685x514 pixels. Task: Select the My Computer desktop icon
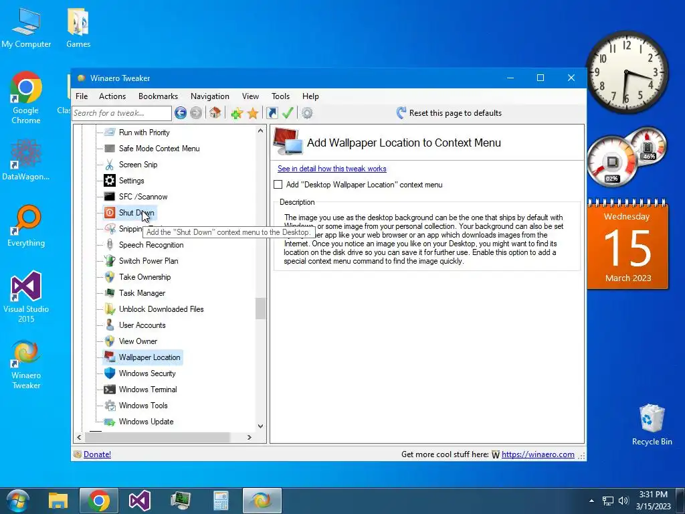tap(26, 28)
